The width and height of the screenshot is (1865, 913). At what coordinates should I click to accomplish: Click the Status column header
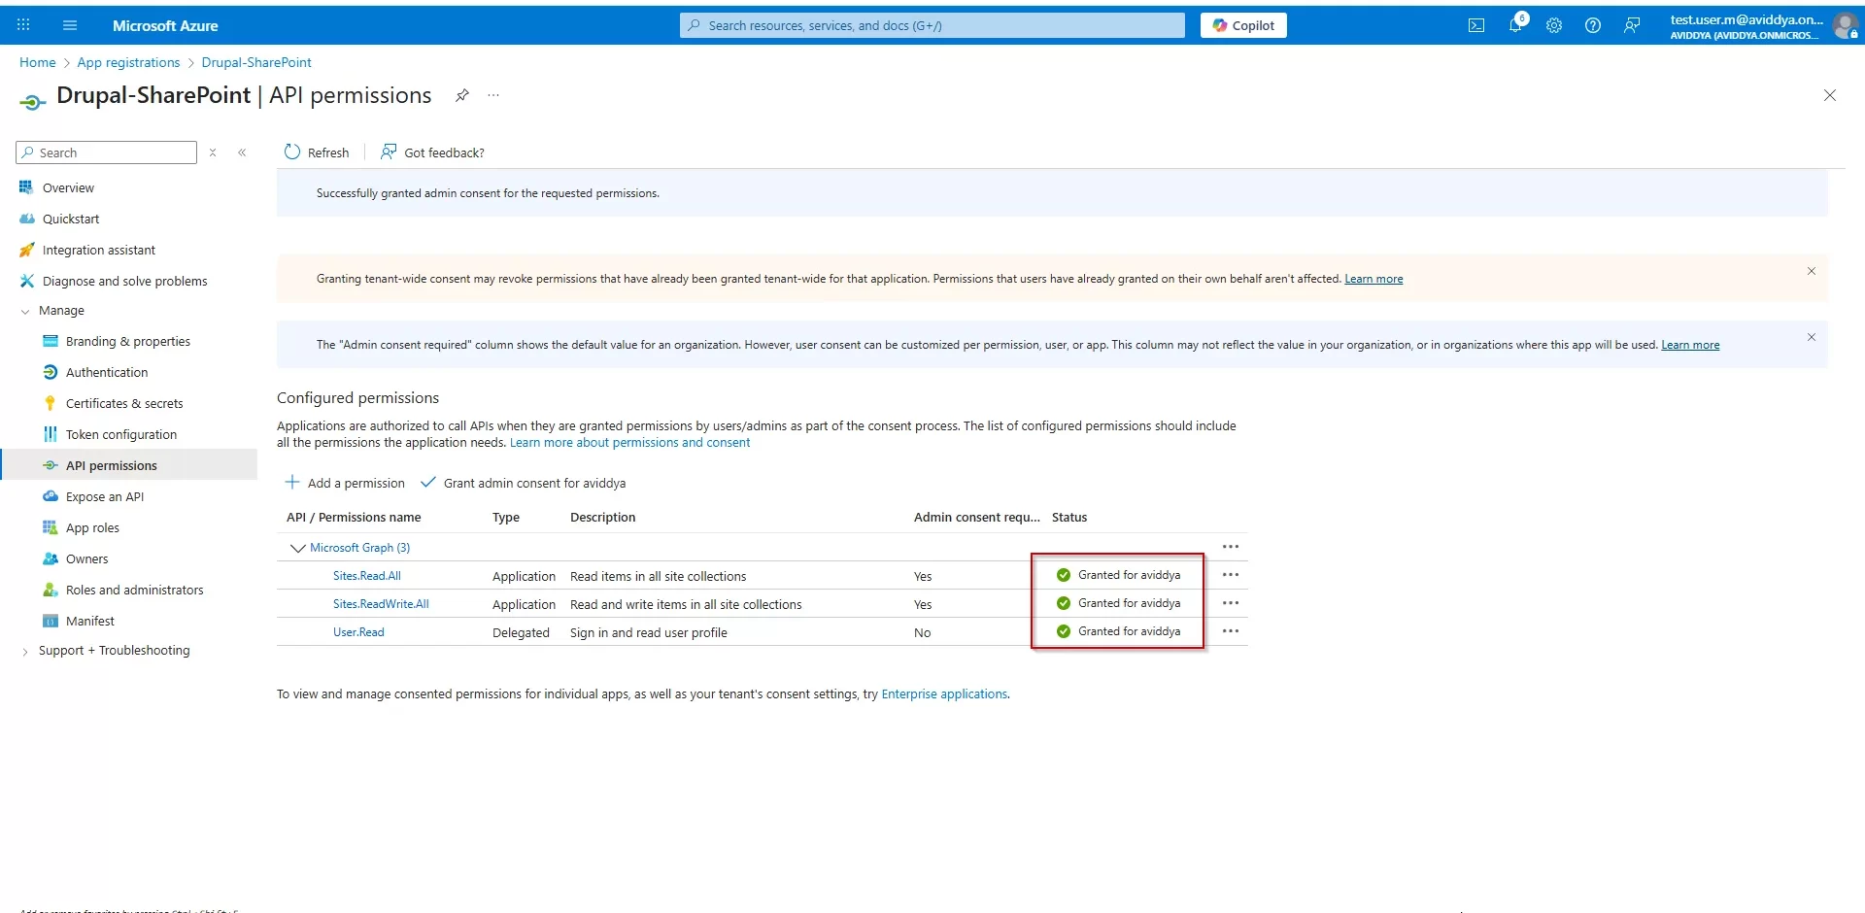1069,518
